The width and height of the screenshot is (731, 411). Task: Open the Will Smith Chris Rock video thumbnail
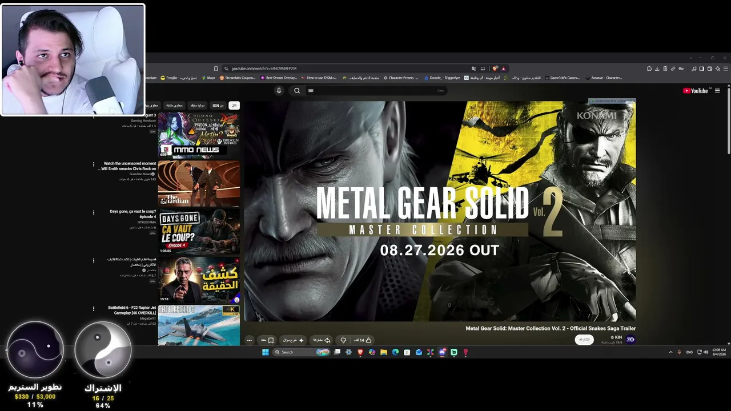[x=199, y=183]
